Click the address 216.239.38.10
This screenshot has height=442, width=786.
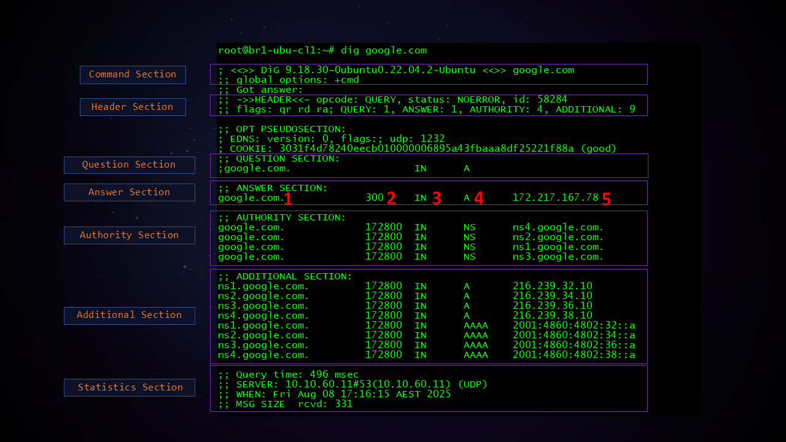point(553,316)
